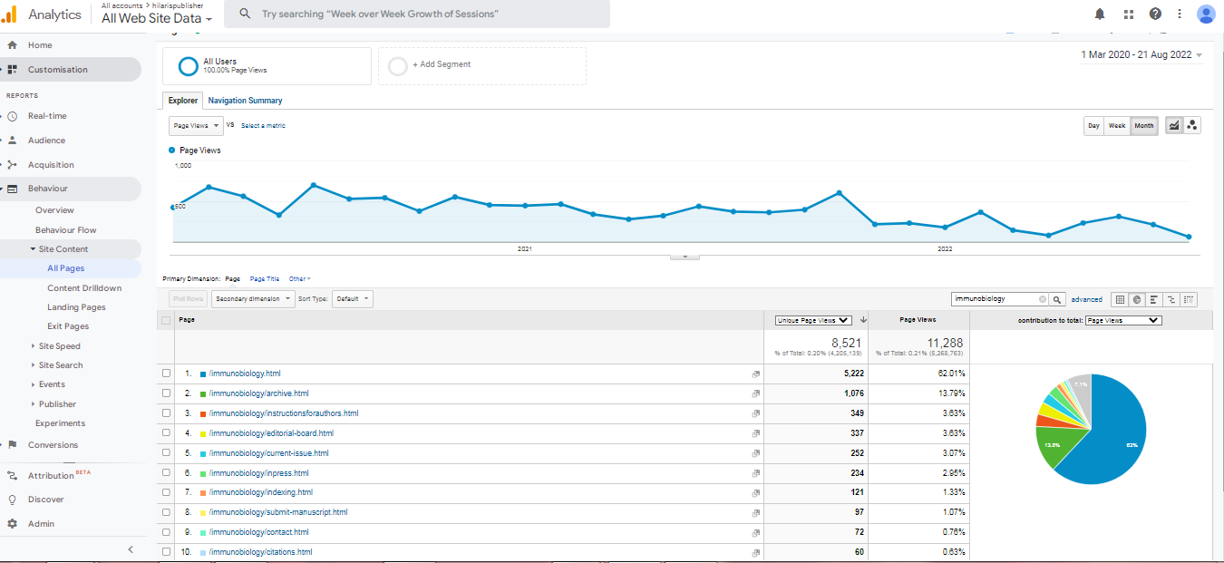Clear the immunobiology table filter
The width and height of the screenshot is (1224, 563).
point(1043,299)
